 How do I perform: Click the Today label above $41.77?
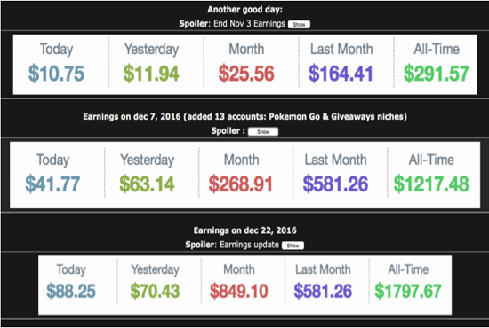click(x=53, y=160)
